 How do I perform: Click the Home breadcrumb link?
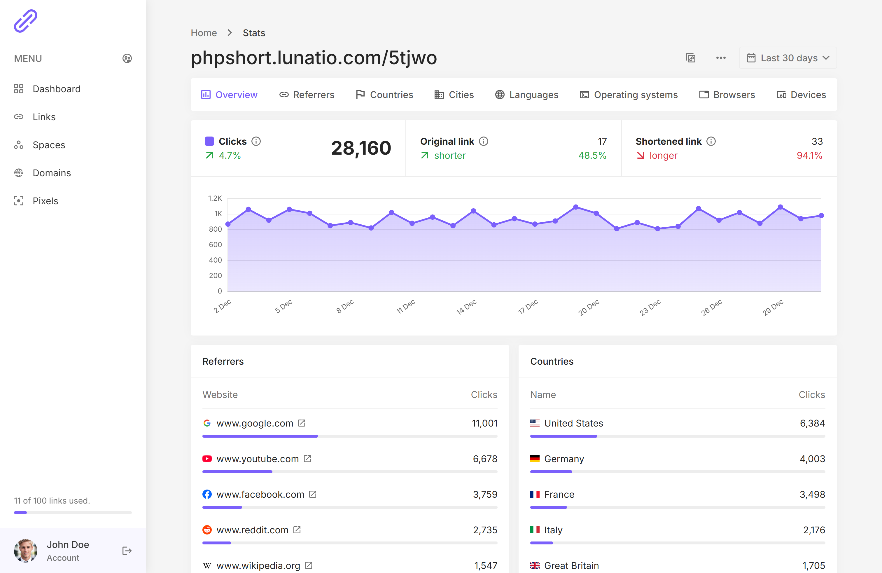click(x=204, y=33)
